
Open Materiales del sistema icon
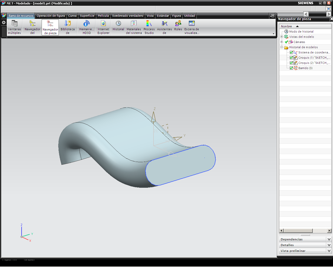134,27
